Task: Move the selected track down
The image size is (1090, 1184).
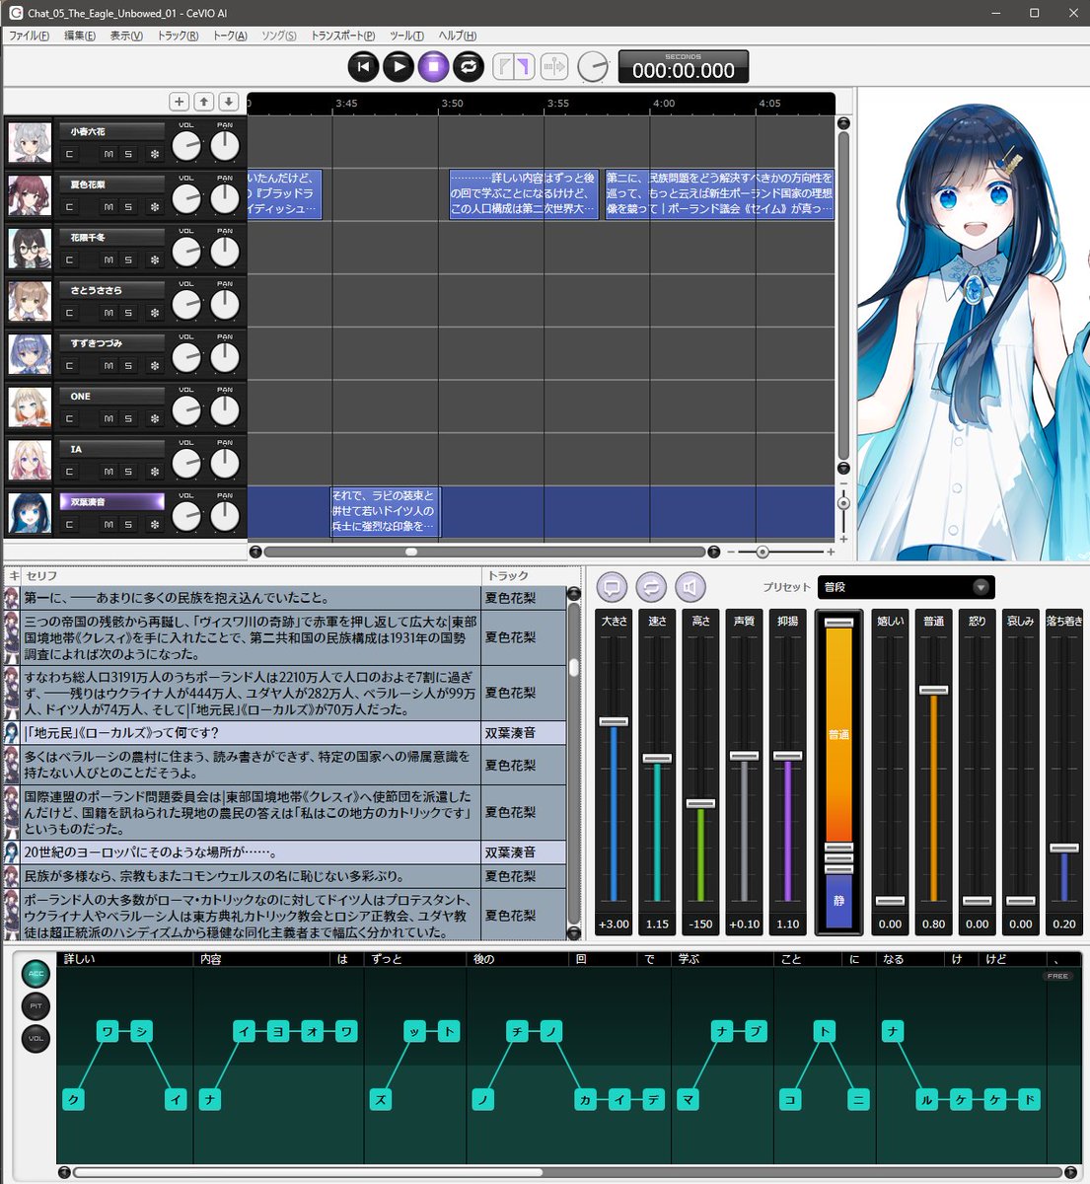Action: click(x=229, y=102)
